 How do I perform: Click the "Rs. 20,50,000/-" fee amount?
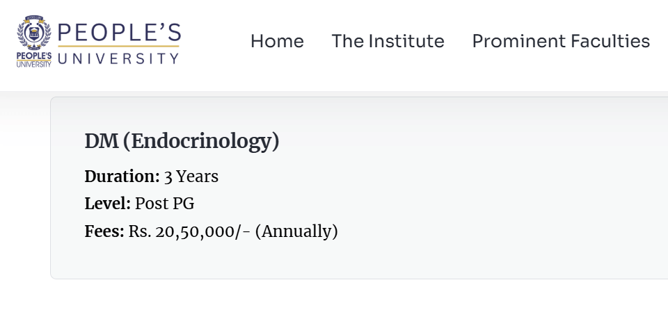[x=189, y=231]
